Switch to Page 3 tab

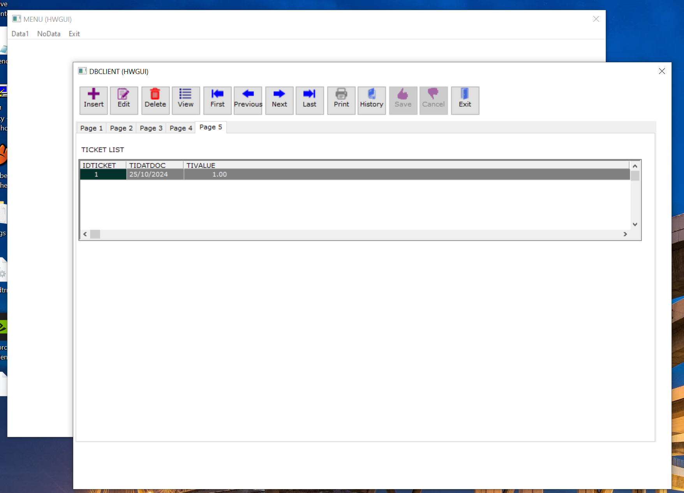(x=151, y=128)
